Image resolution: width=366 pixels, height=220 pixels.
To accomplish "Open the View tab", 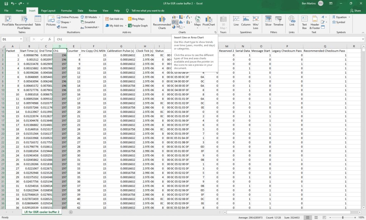I will (105, 10).
